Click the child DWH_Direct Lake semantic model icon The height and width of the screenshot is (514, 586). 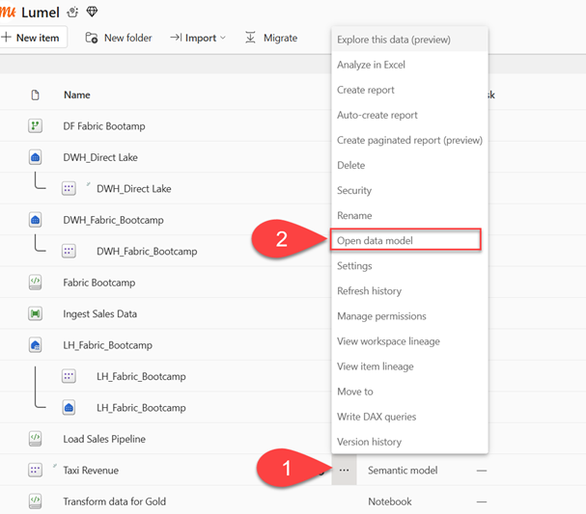tap(69, 188)
